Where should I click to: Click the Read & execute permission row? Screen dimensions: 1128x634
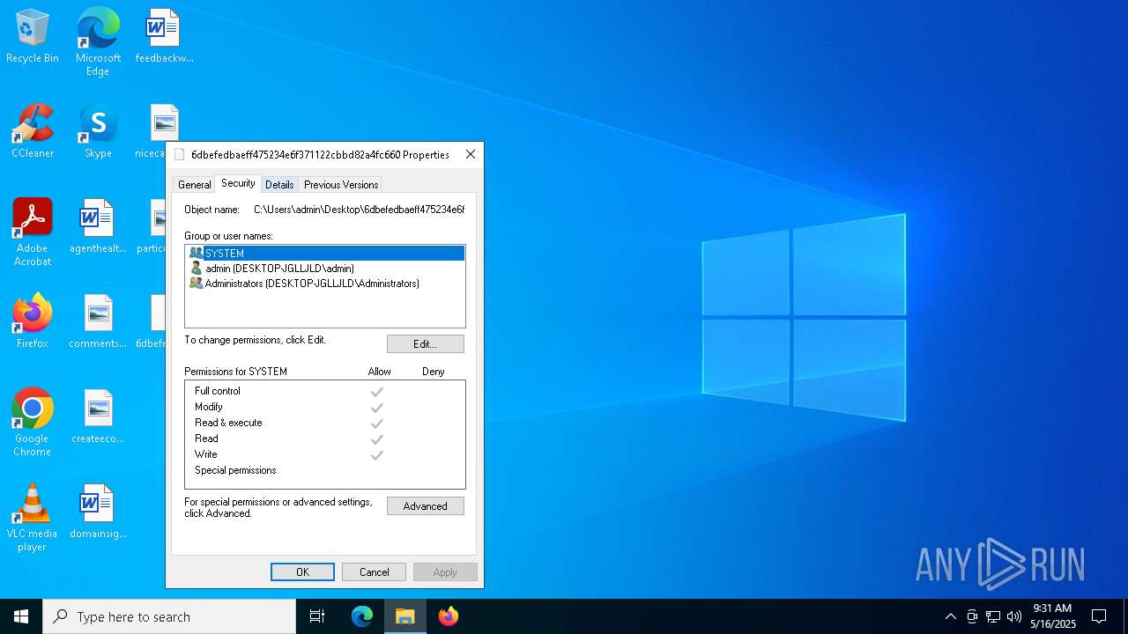tap(324, 423)
